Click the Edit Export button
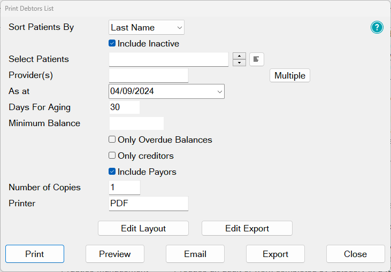The height and width of the screenshot is (272, 391). pos(247,228)
